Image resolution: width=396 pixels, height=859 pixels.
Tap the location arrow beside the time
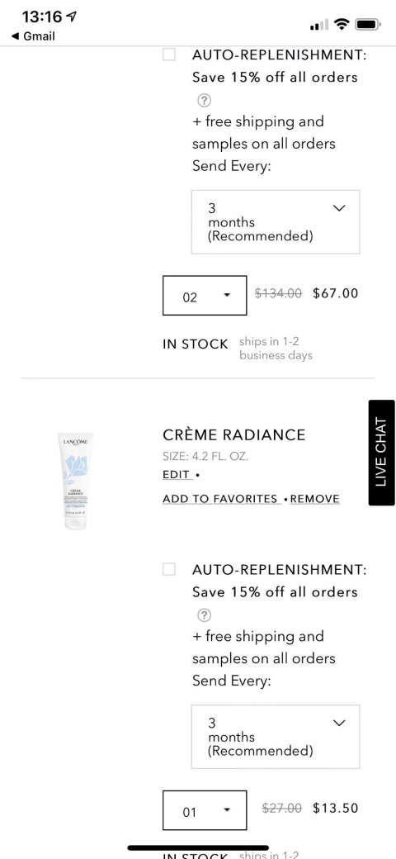pos(71,17)
